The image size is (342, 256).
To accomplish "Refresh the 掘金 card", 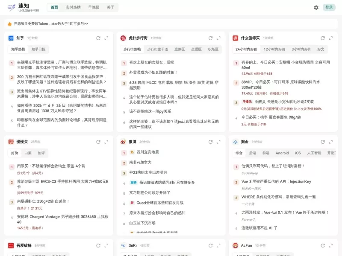I will point(323,142).
